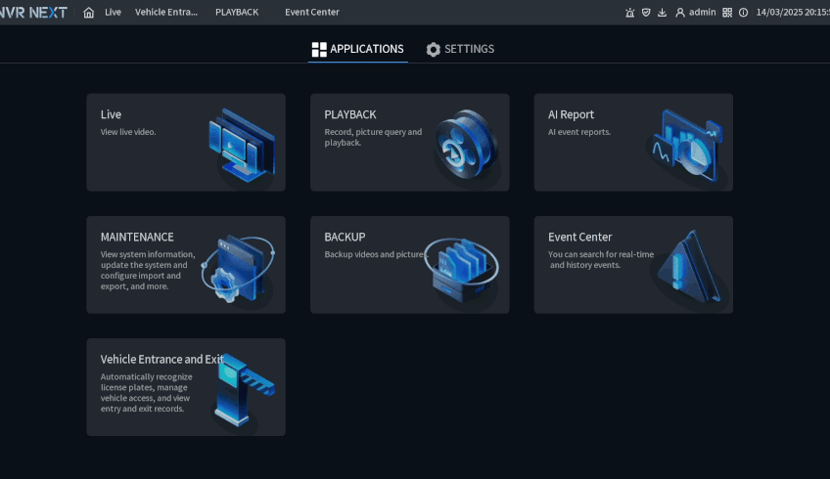Launch the BACKUP application tile
Image resolution: width=830 pixels, height=479 pixels.
(409, 265)
